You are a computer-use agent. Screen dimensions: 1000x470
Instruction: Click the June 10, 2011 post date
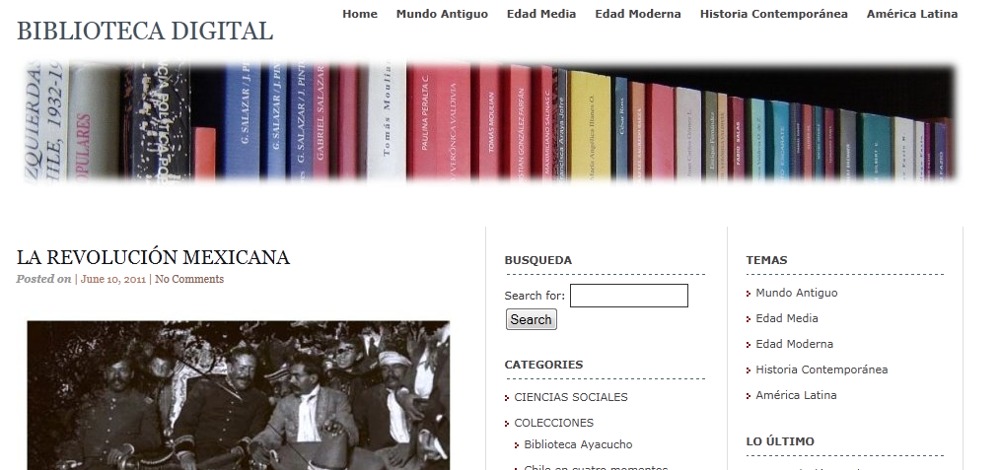pos(112,279)
